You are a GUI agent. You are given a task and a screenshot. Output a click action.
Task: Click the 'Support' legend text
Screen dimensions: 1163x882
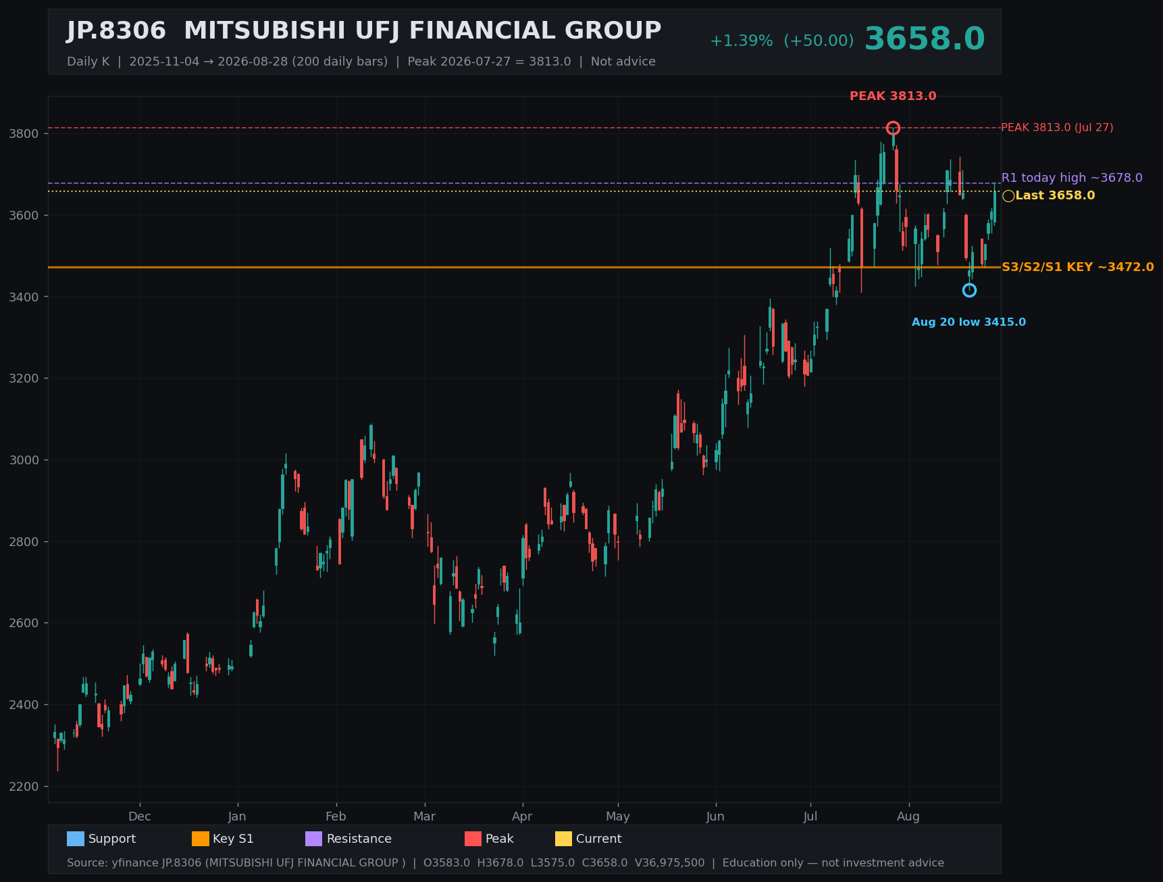[112, 839]
